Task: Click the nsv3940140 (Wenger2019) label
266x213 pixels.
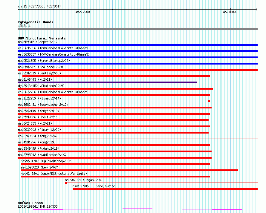Action: coord(39,111)
